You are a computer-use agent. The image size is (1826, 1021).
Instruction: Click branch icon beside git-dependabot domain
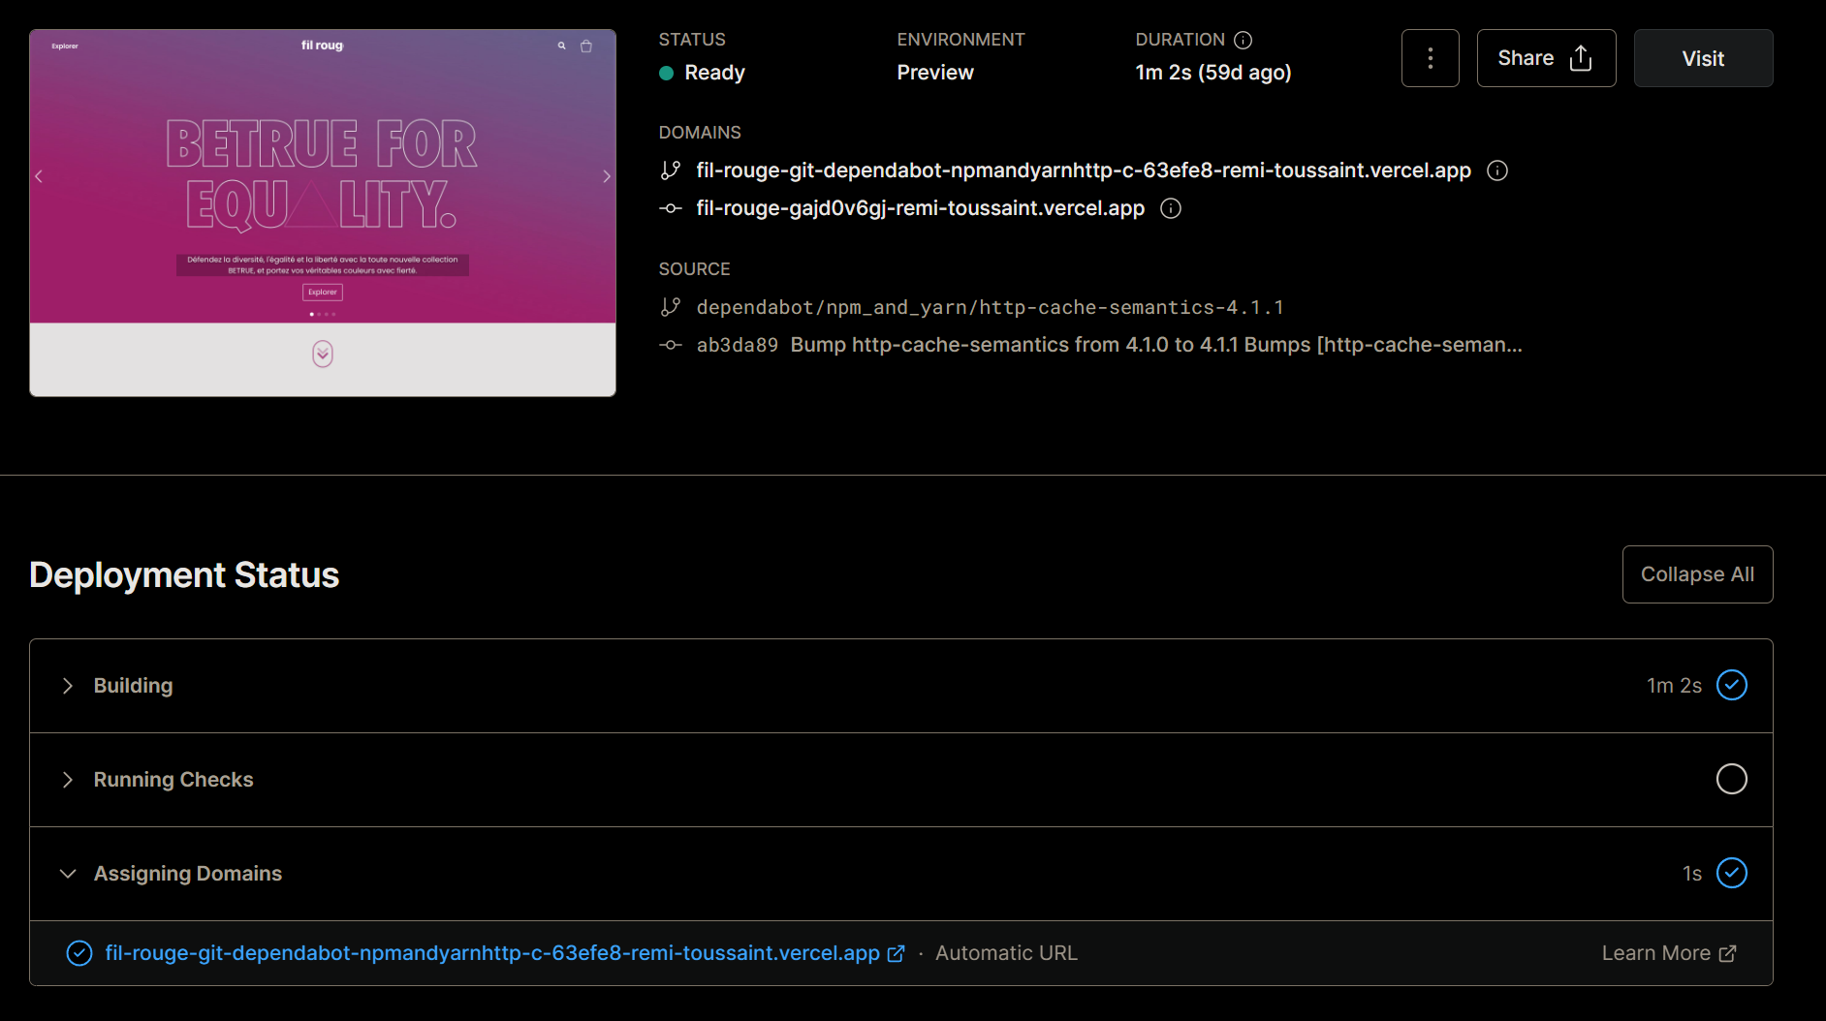pos(670,170)
